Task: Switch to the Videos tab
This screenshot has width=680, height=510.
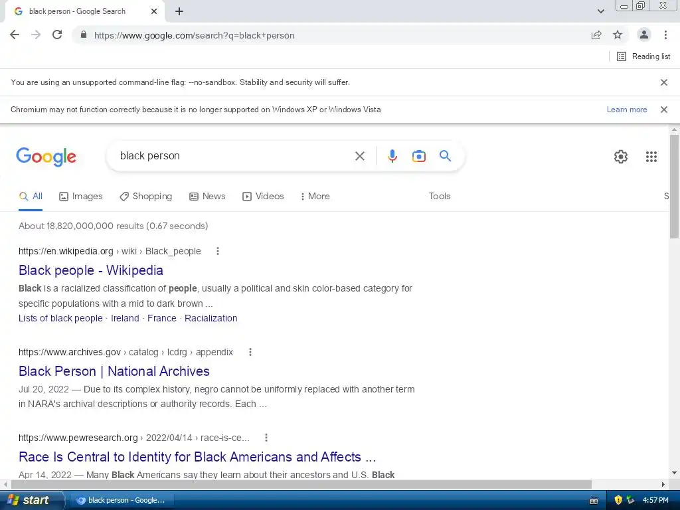Action: click(x=263, y=197)
